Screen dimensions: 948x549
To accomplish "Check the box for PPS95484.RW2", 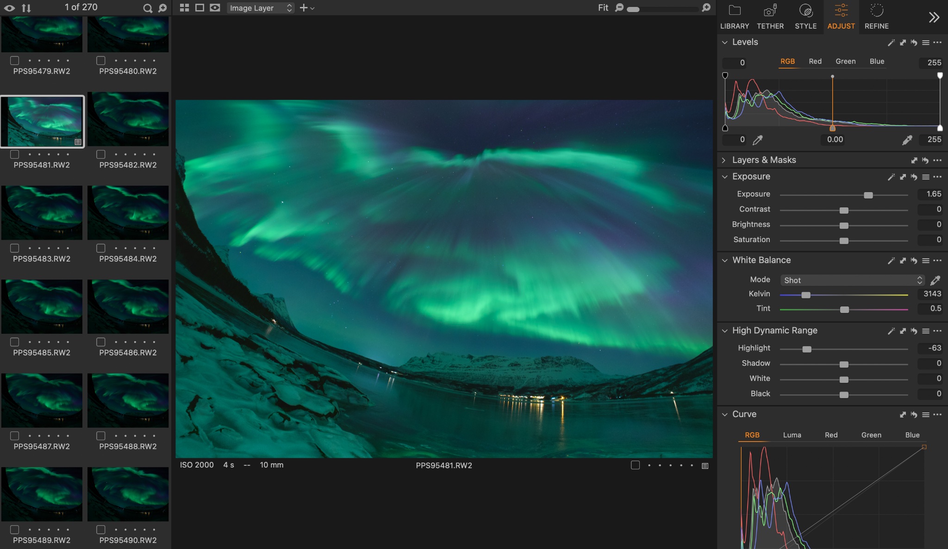I will click(101, 248).
